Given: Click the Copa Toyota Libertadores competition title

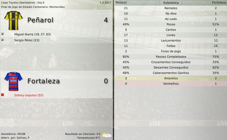Looking at the screenshot, I should [x=23, y=2].
